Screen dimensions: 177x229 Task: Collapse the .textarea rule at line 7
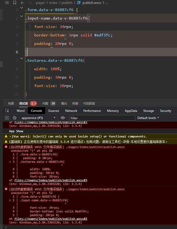(x=22, y=58)
